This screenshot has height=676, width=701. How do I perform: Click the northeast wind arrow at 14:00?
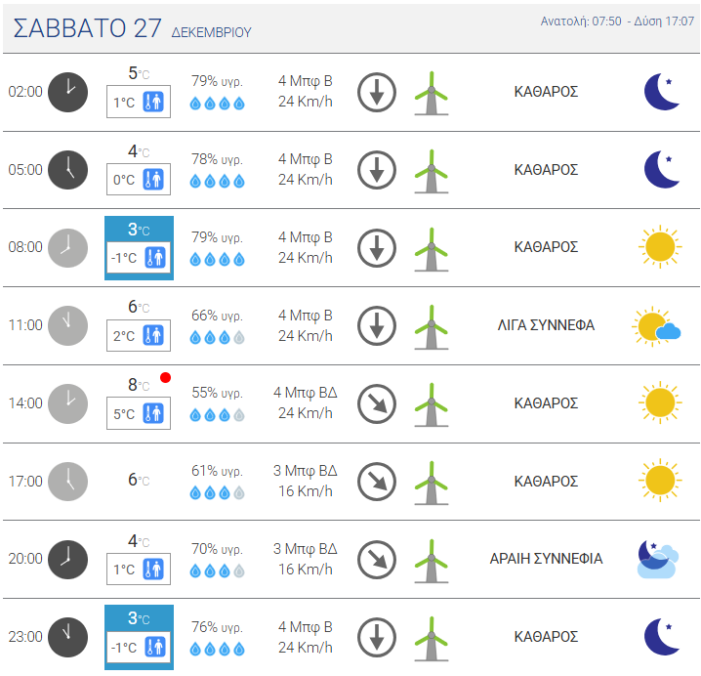(x=377, y=404)
